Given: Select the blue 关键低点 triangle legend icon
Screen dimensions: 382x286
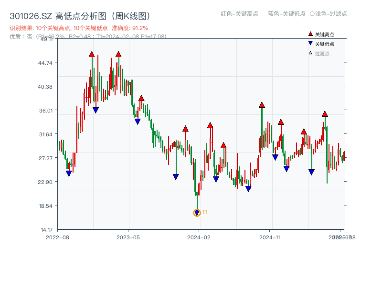Looking at the screenshot, I should pos(310,42).
